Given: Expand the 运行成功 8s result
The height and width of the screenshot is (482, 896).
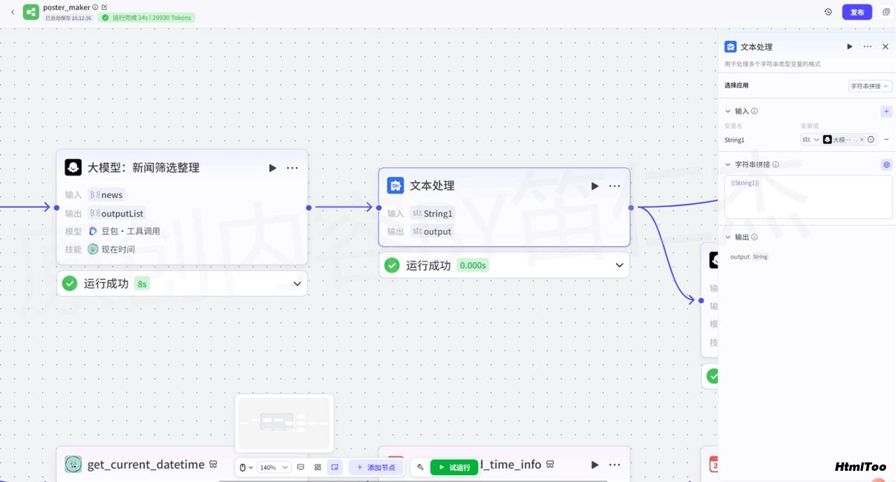Looking at the screenshot, I should coord(297,283).
